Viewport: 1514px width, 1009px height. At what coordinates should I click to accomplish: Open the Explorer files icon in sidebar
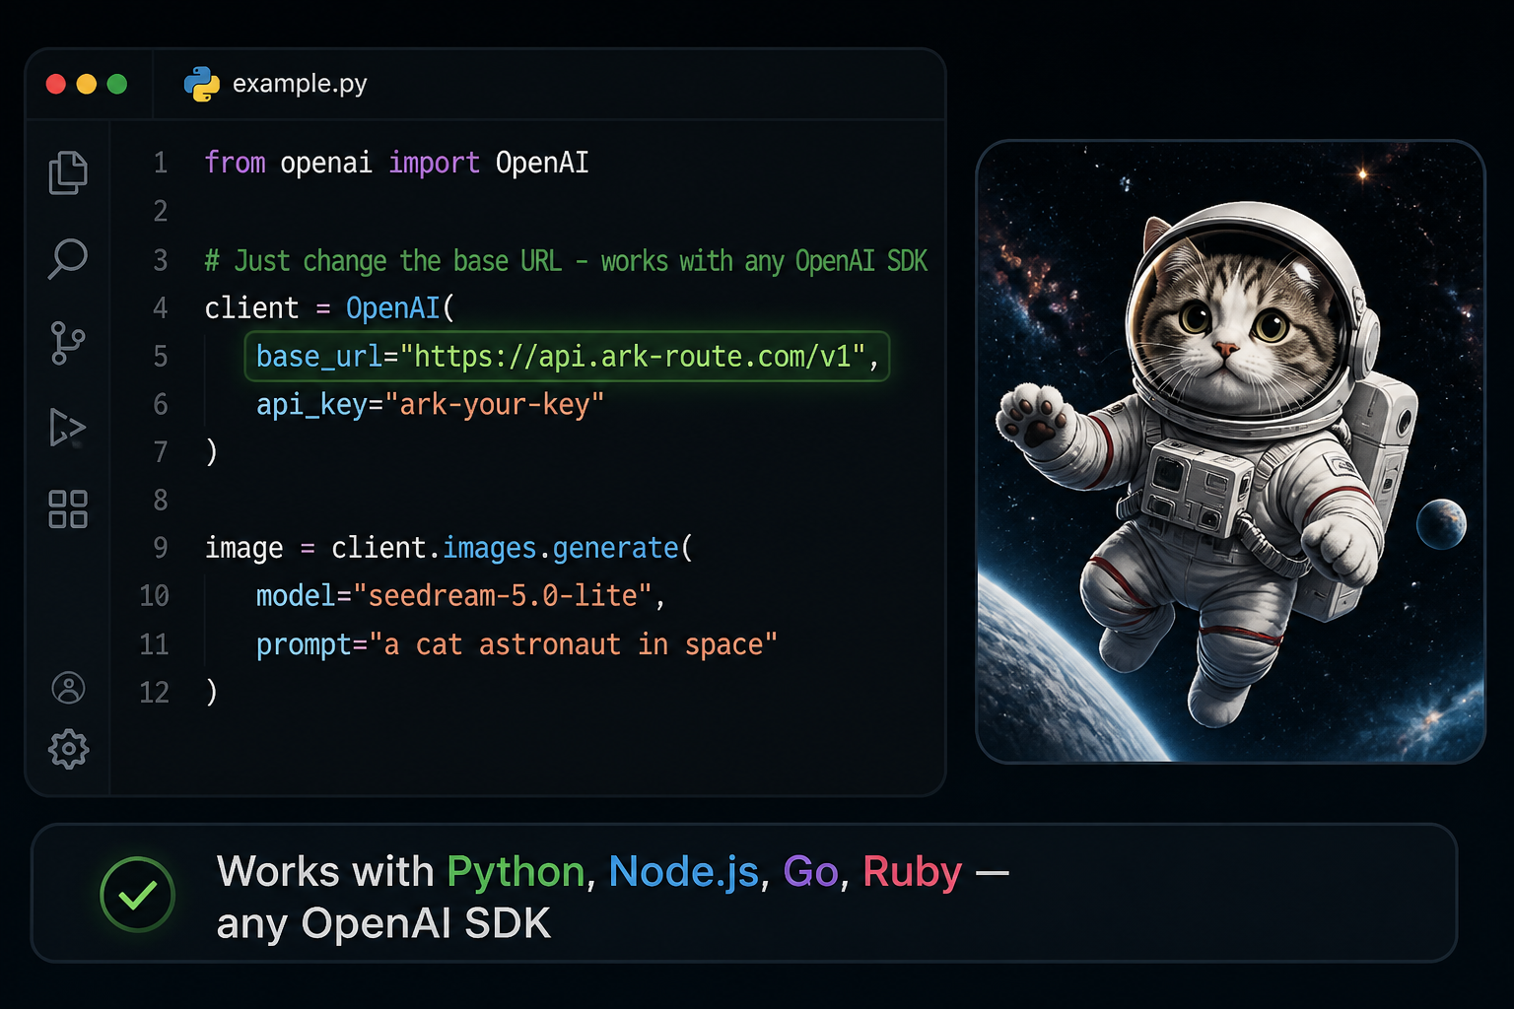pyautogui.click(x=68, y=172)
